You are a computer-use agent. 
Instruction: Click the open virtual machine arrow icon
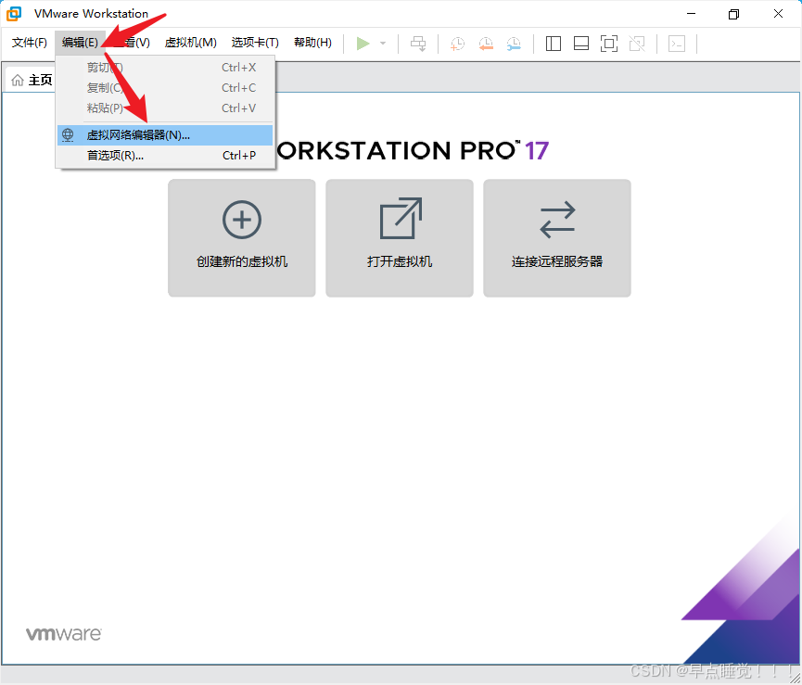coord(401,218)
